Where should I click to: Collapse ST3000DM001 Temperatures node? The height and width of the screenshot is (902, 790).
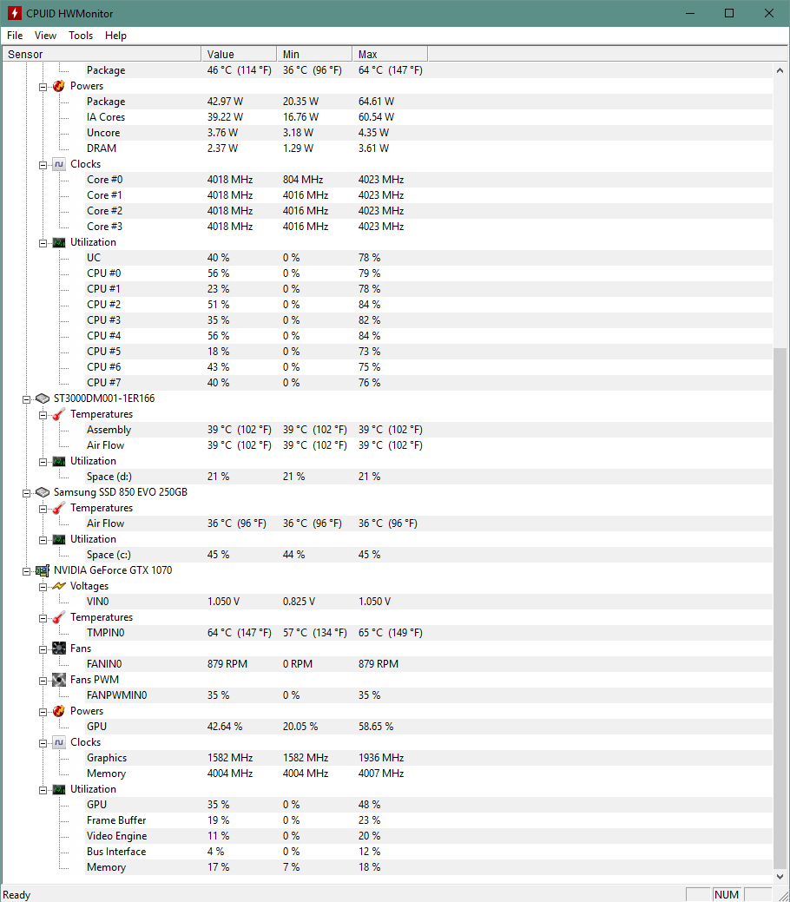[43, 415]
